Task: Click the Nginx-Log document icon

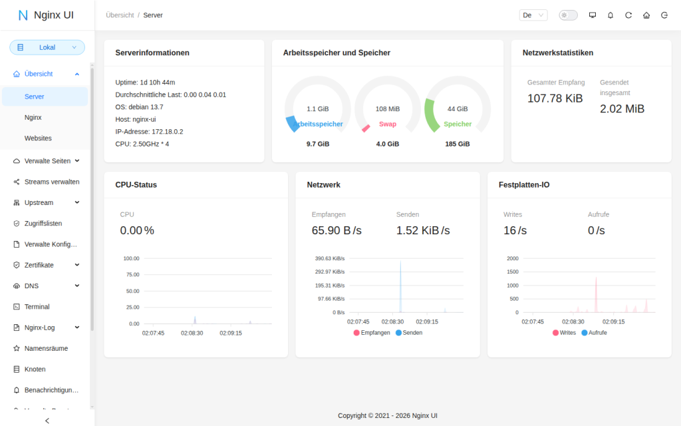Action: coord(17,327)
